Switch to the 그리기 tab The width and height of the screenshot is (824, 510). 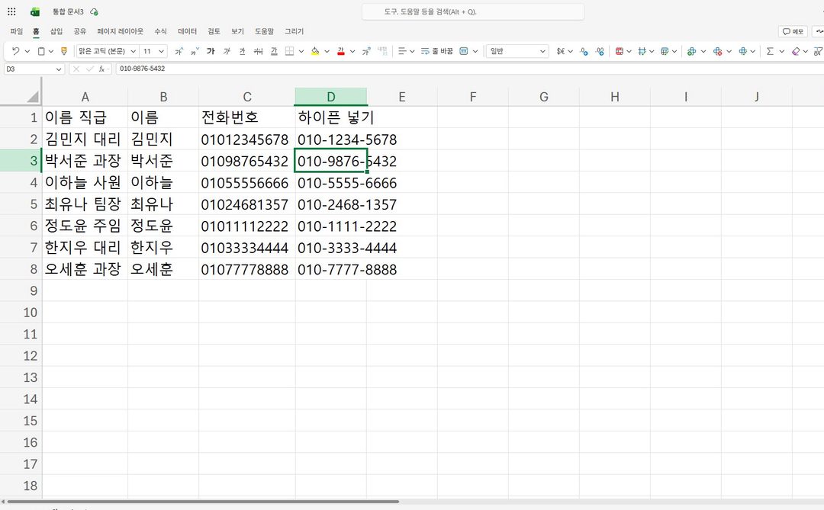[295, 31]
